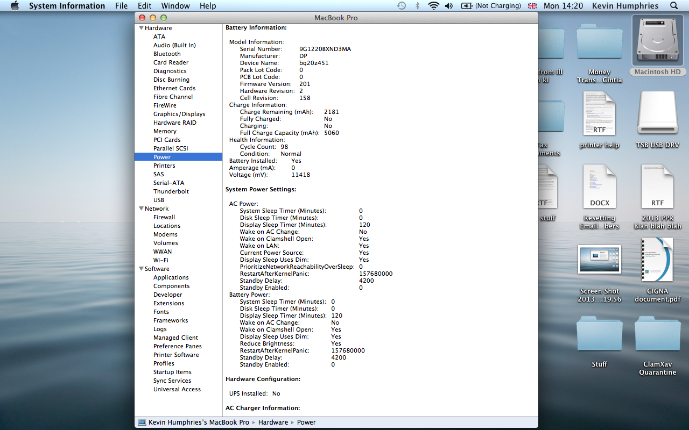Open the Apple menu
The image size is (689, 430).
tap(15, 6)
